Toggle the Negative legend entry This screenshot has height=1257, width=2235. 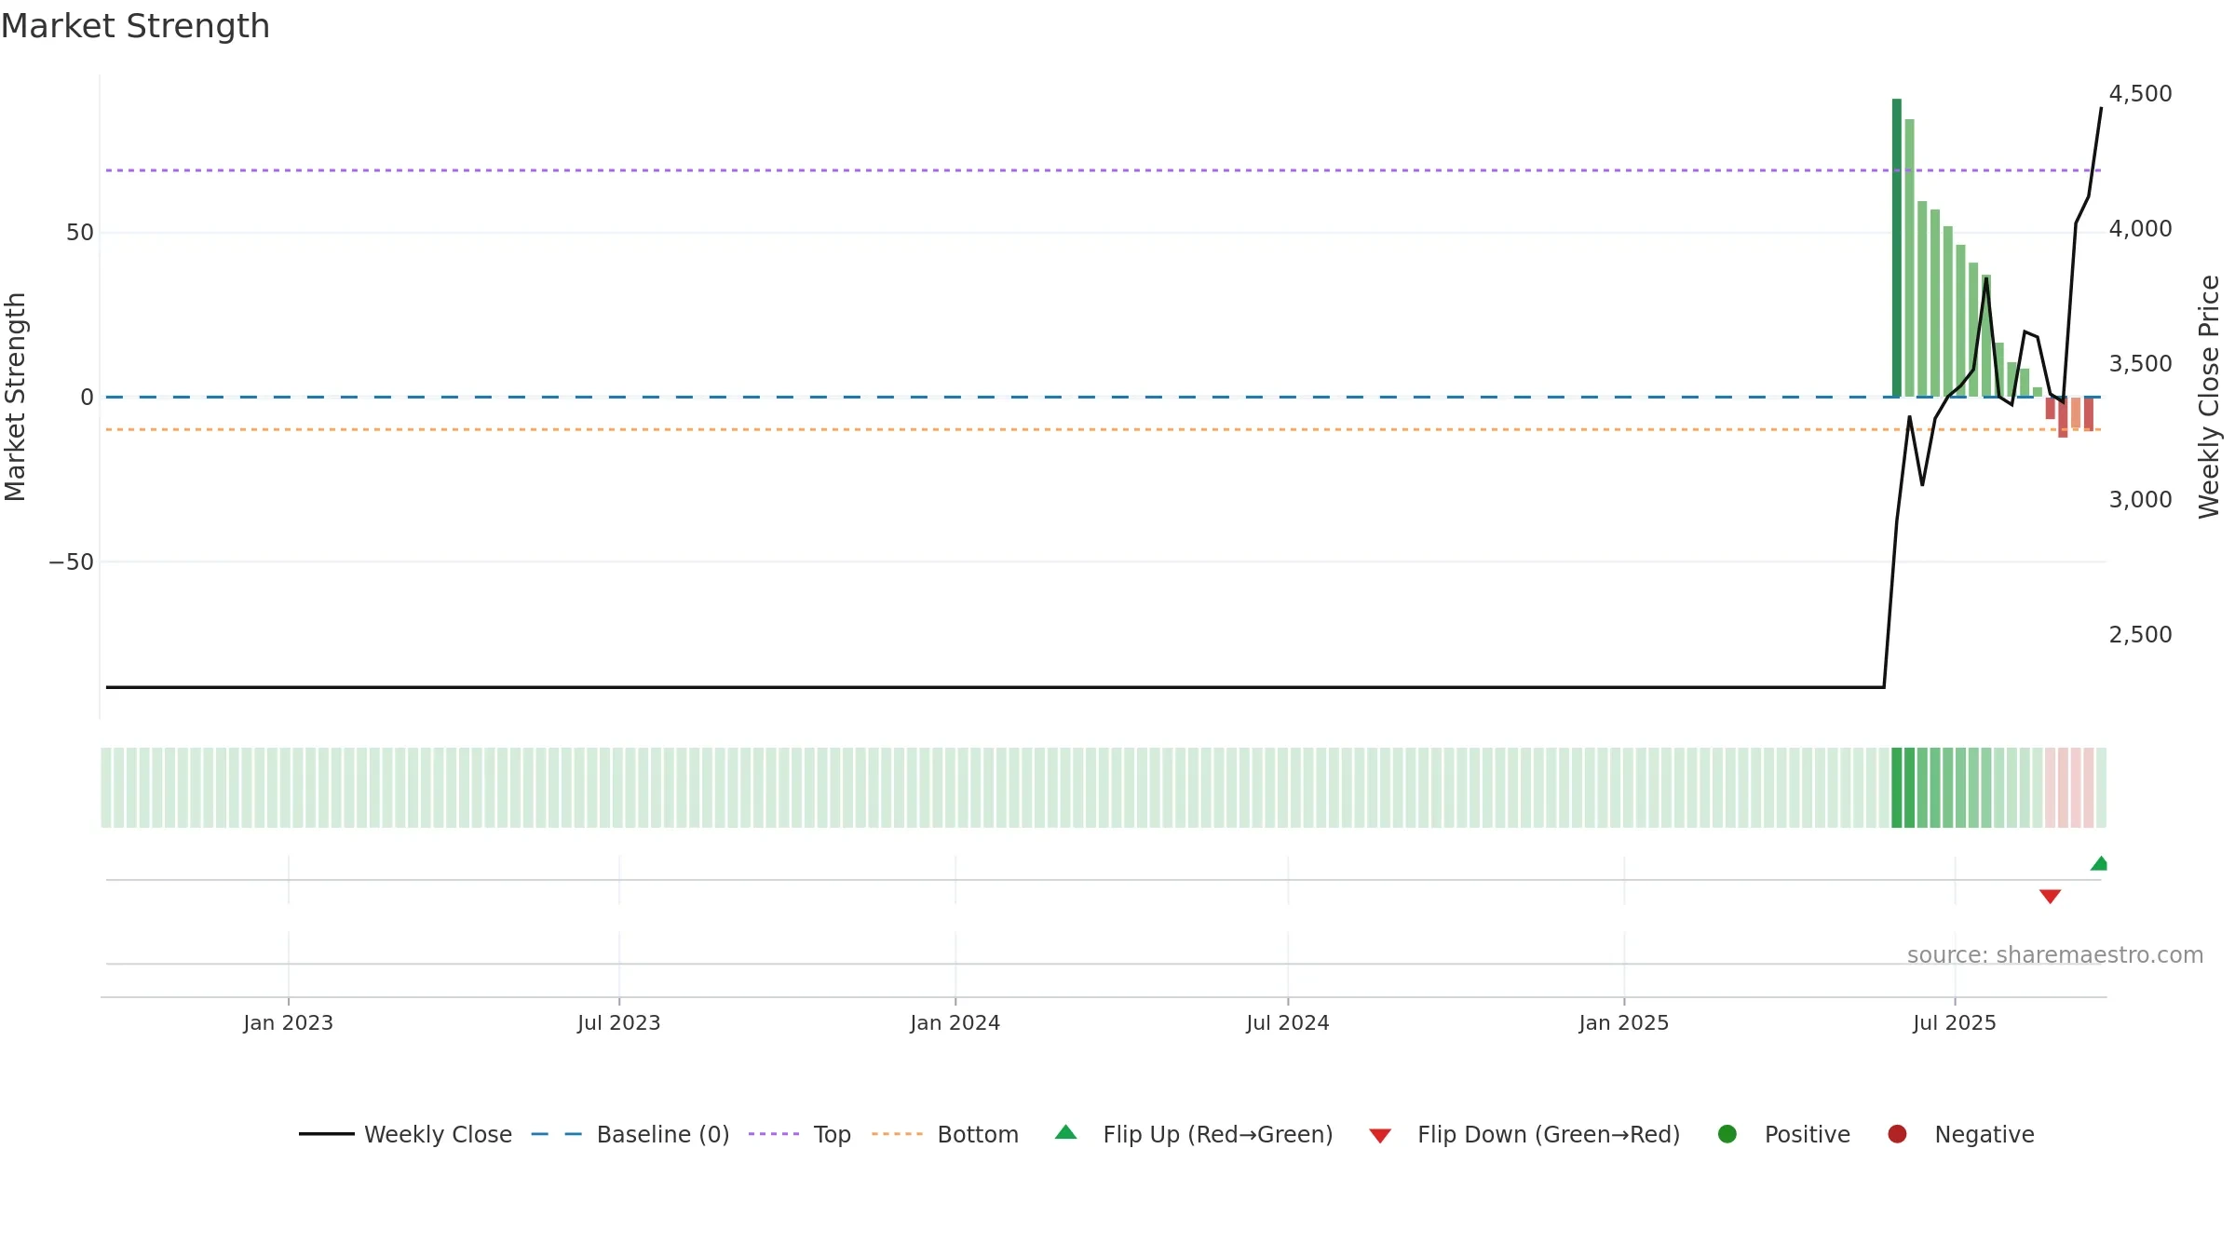coord(1960,1134)
